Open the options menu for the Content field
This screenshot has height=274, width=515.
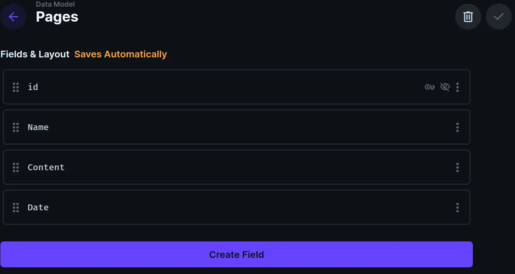coord(458,167)
